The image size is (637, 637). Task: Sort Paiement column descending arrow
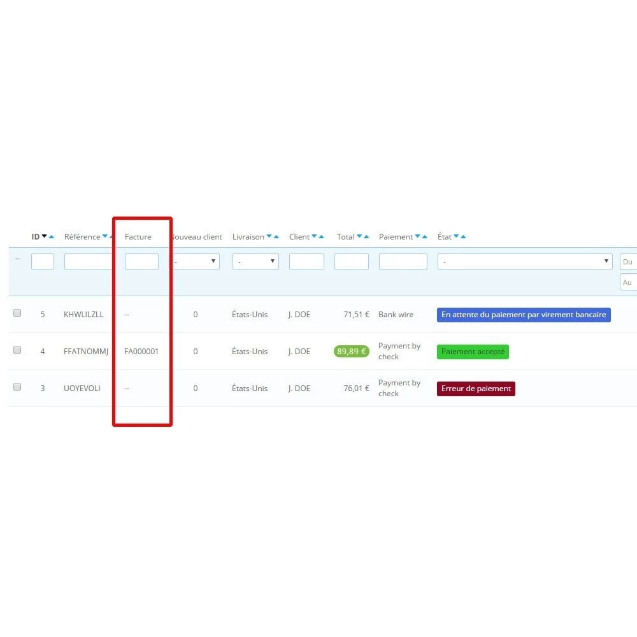(417, 236)
